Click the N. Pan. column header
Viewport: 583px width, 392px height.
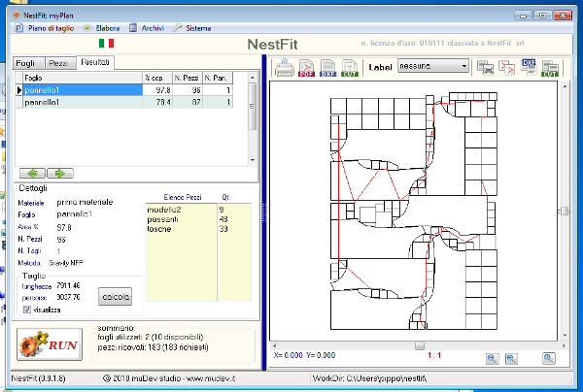tap(218, 78)
